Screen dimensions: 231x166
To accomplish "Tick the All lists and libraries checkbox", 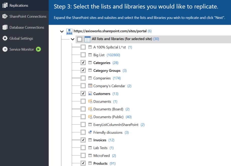I will [x=80, y=39].
